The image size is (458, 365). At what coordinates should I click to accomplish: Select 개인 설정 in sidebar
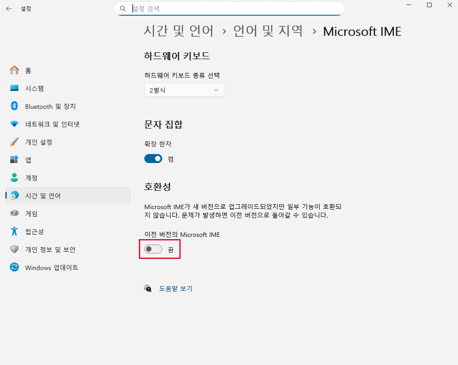coord(68,142)
